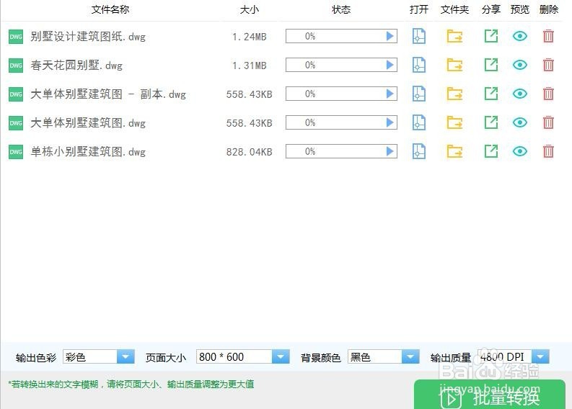The width and height of the screenshot is (572, 409).
Task: Select the file name 大单体别墅建筑图 - 副本.dwg
Action: click(108, 94)
